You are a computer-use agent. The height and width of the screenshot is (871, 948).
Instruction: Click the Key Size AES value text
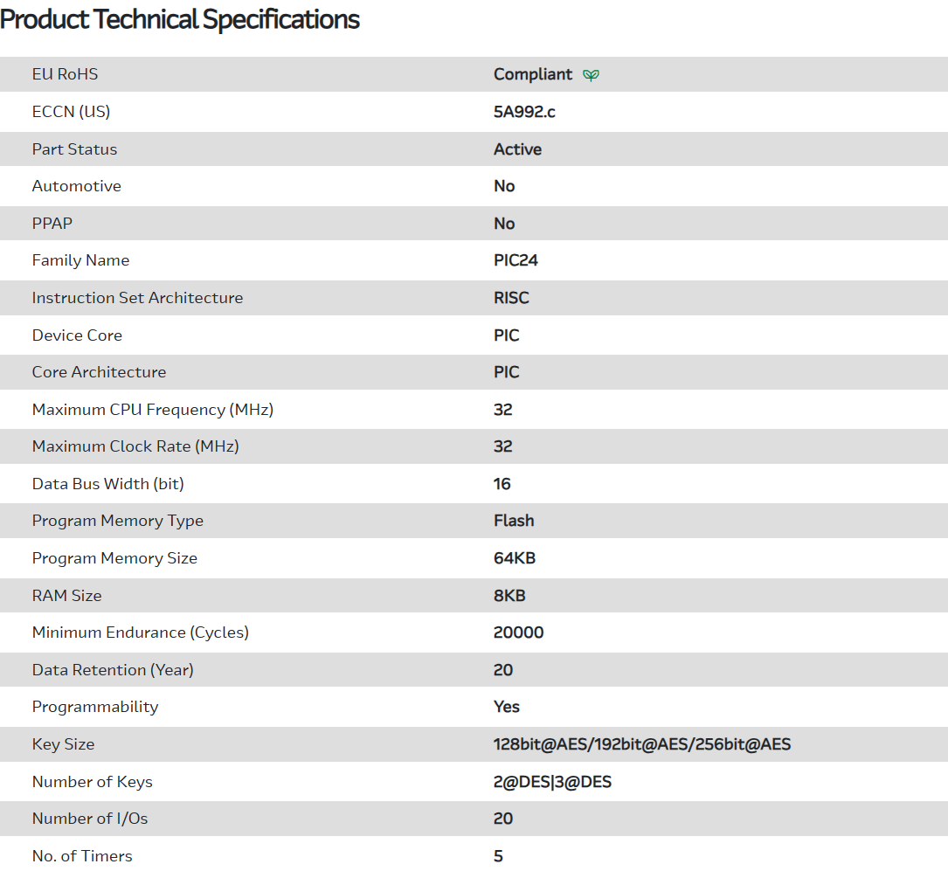pyautogui.click(x=642, y=744)
